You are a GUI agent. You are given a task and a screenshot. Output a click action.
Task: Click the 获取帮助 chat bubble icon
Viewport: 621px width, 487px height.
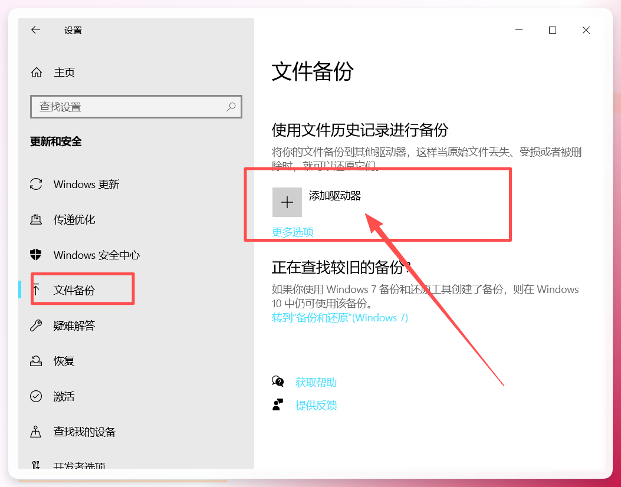278,381
